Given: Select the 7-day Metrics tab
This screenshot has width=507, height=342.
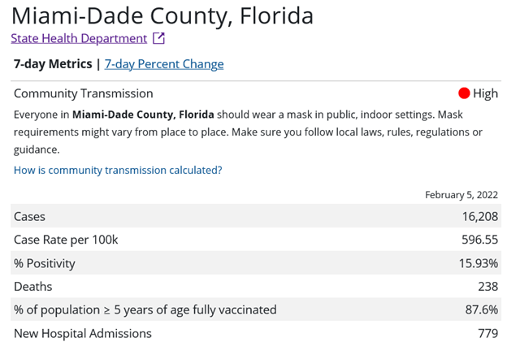Looking at the screenshot, I should 52,64.
